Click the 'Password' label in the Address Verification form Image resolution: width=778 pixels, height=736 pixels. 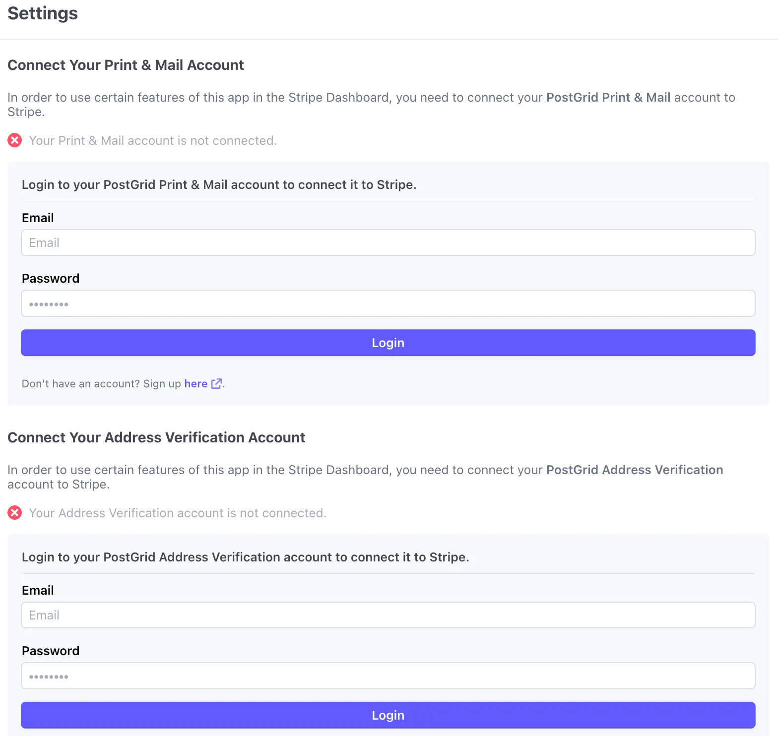click(50, 651)
